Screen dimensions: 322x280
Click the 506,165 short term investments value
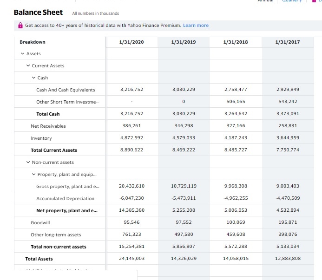pyautogui.click(x=236, y=102)
